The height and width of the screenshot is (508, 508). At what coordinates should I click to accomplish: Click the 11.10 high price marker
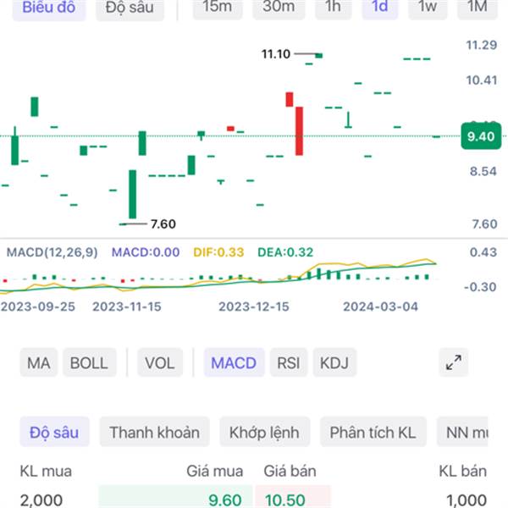point(276,54)
